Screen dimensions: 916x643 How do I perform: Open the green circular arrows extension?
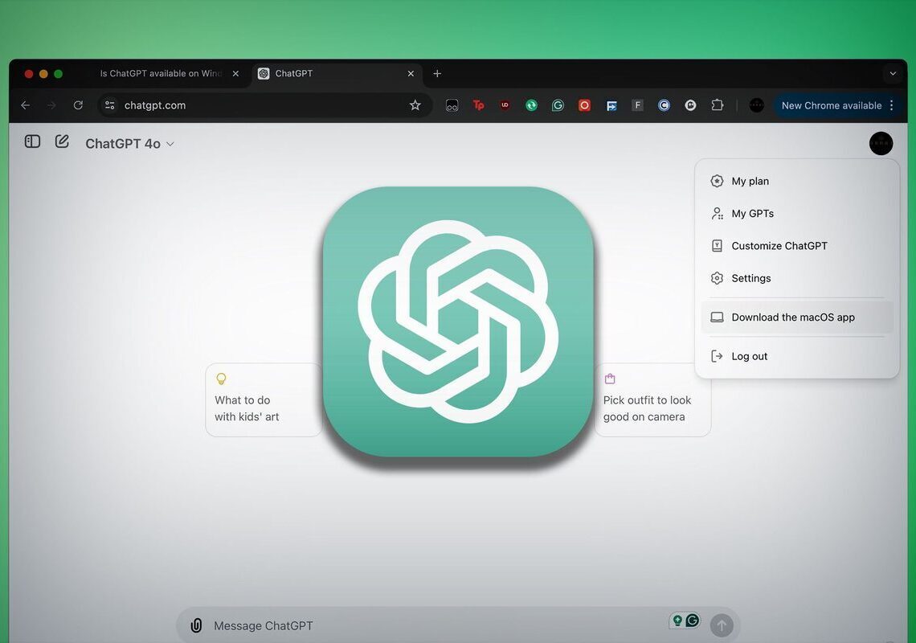click(x=532, y=105)
